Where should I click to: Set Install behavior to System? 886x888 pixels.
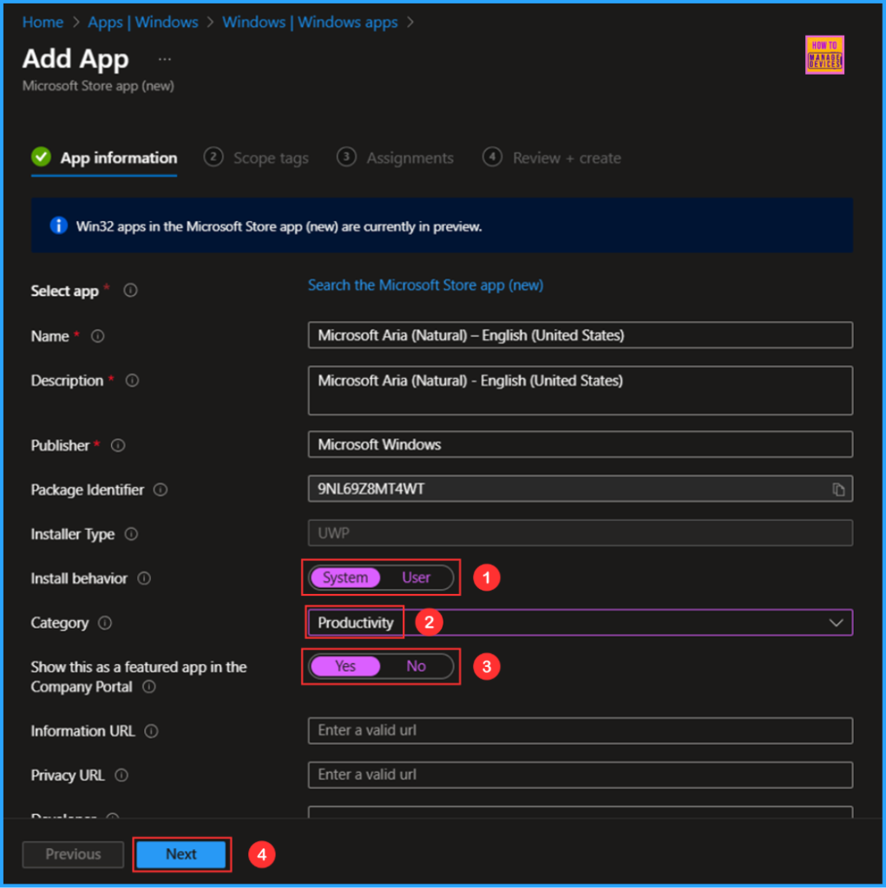pyautogui.click(x=345, y=578)
